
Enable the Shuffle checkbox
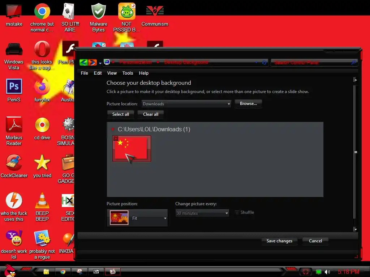tap(237, 212)
